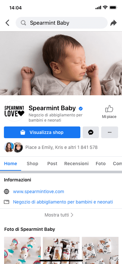Open Messenger chat with the page

[x=91, y=132]
